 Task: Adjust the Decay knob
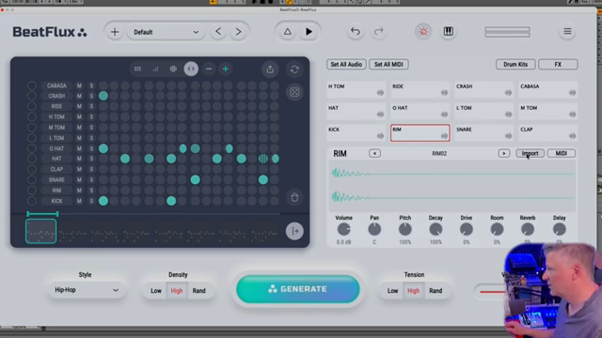point(436,229)
